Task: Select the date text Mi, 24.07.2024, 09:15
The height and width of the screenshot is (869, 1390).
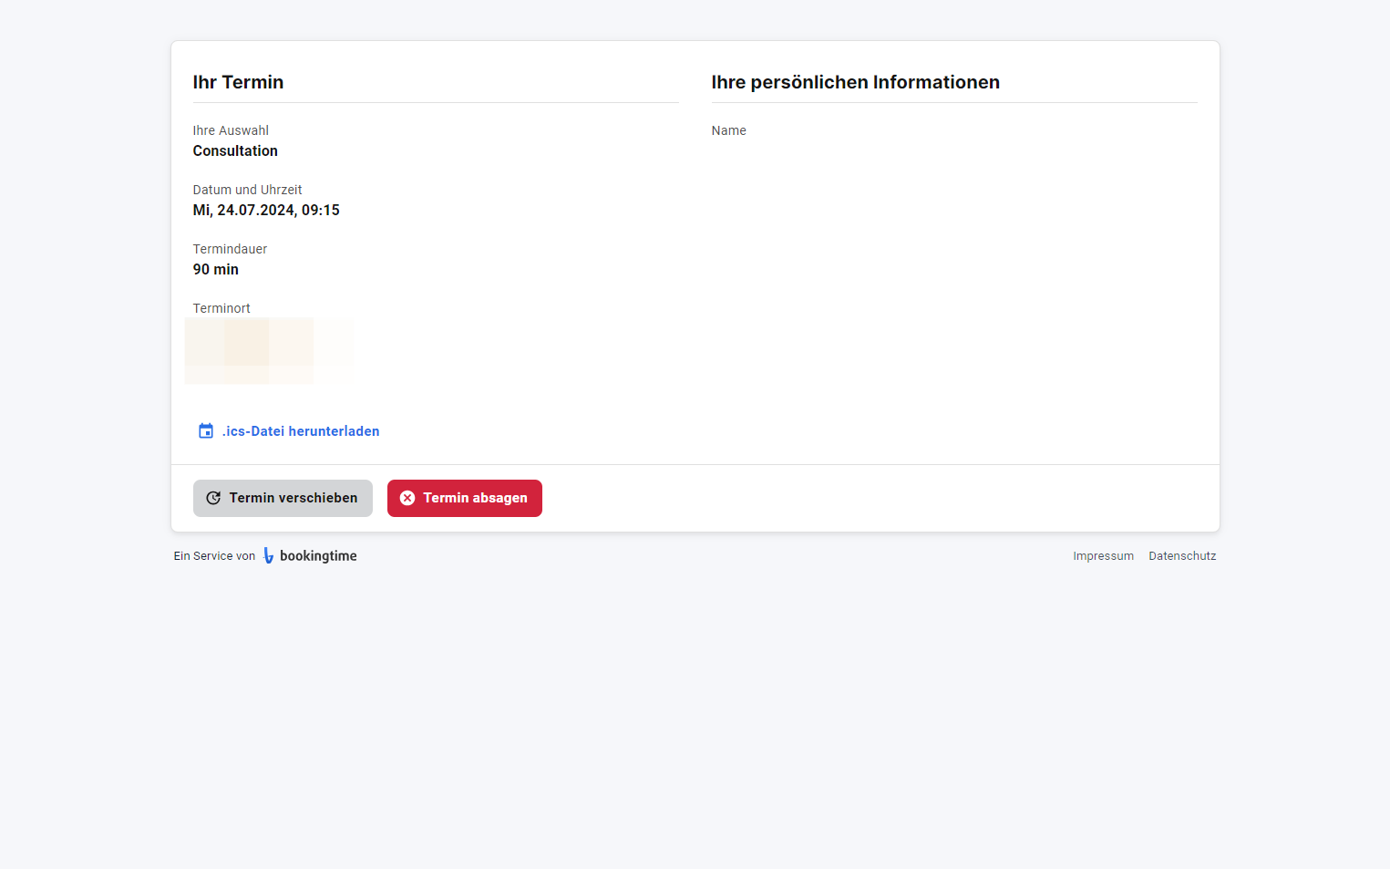Action: point(266,211)
